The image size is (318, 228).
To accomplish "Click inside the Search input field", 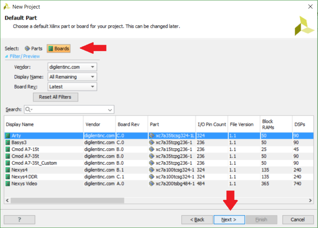I will pos(68,109).
